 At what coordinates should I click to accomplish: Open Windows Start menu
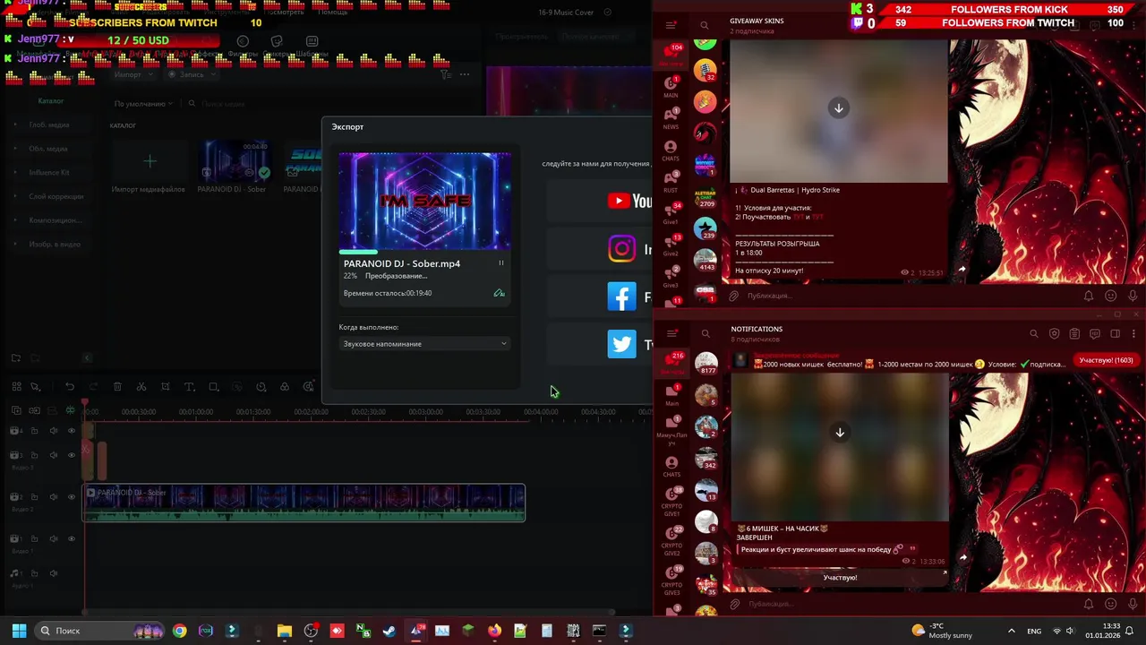coord(19,631)
